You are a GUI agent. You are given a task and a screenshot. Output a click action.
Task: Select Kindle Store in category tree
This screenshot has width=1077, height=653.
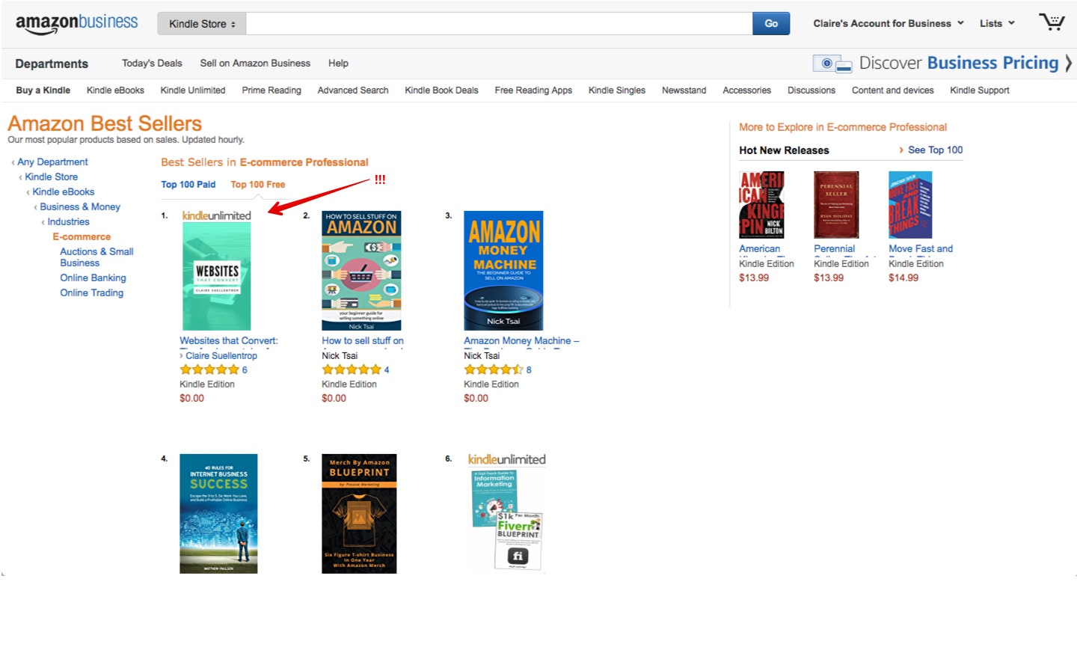[x=51, y=177]
